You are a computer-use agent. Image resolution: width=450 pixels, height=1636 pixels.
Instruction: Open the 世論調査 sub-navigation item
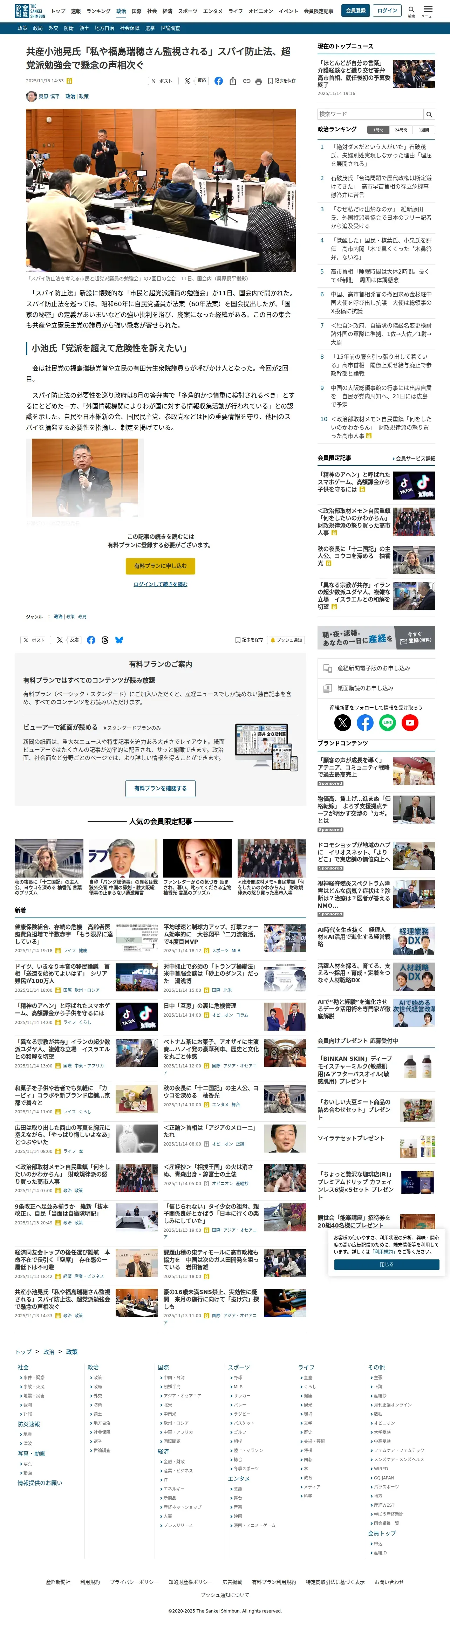(x=170, y=28)
